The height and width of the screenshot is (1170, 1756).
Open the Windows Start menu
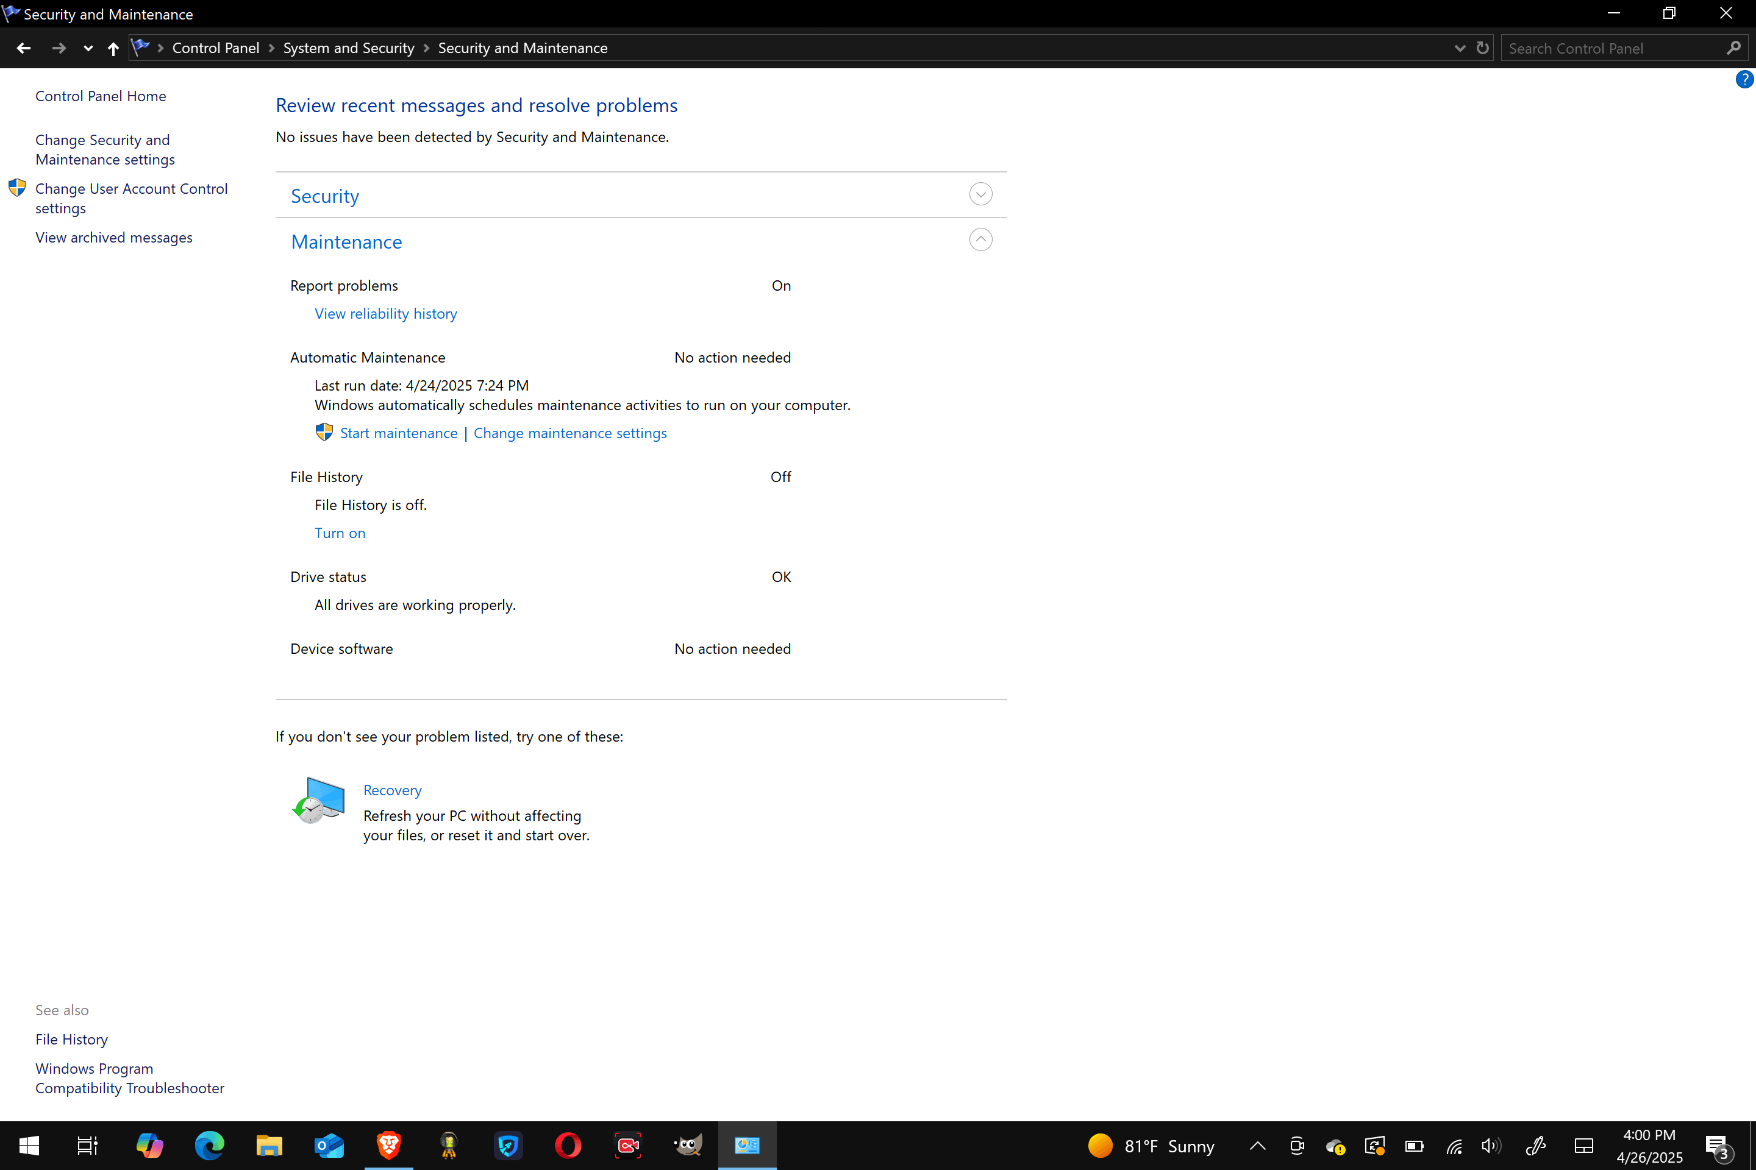point(30,1146)
